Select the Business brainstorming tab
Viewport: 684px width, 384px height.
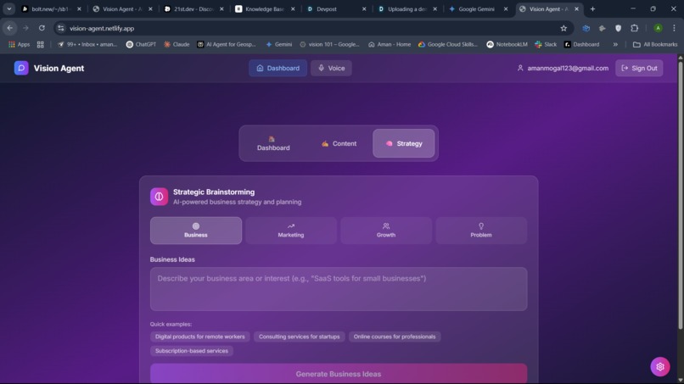(196, 231)
